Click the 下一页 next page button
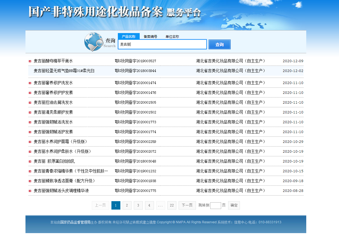 click(x=187, y=205)
